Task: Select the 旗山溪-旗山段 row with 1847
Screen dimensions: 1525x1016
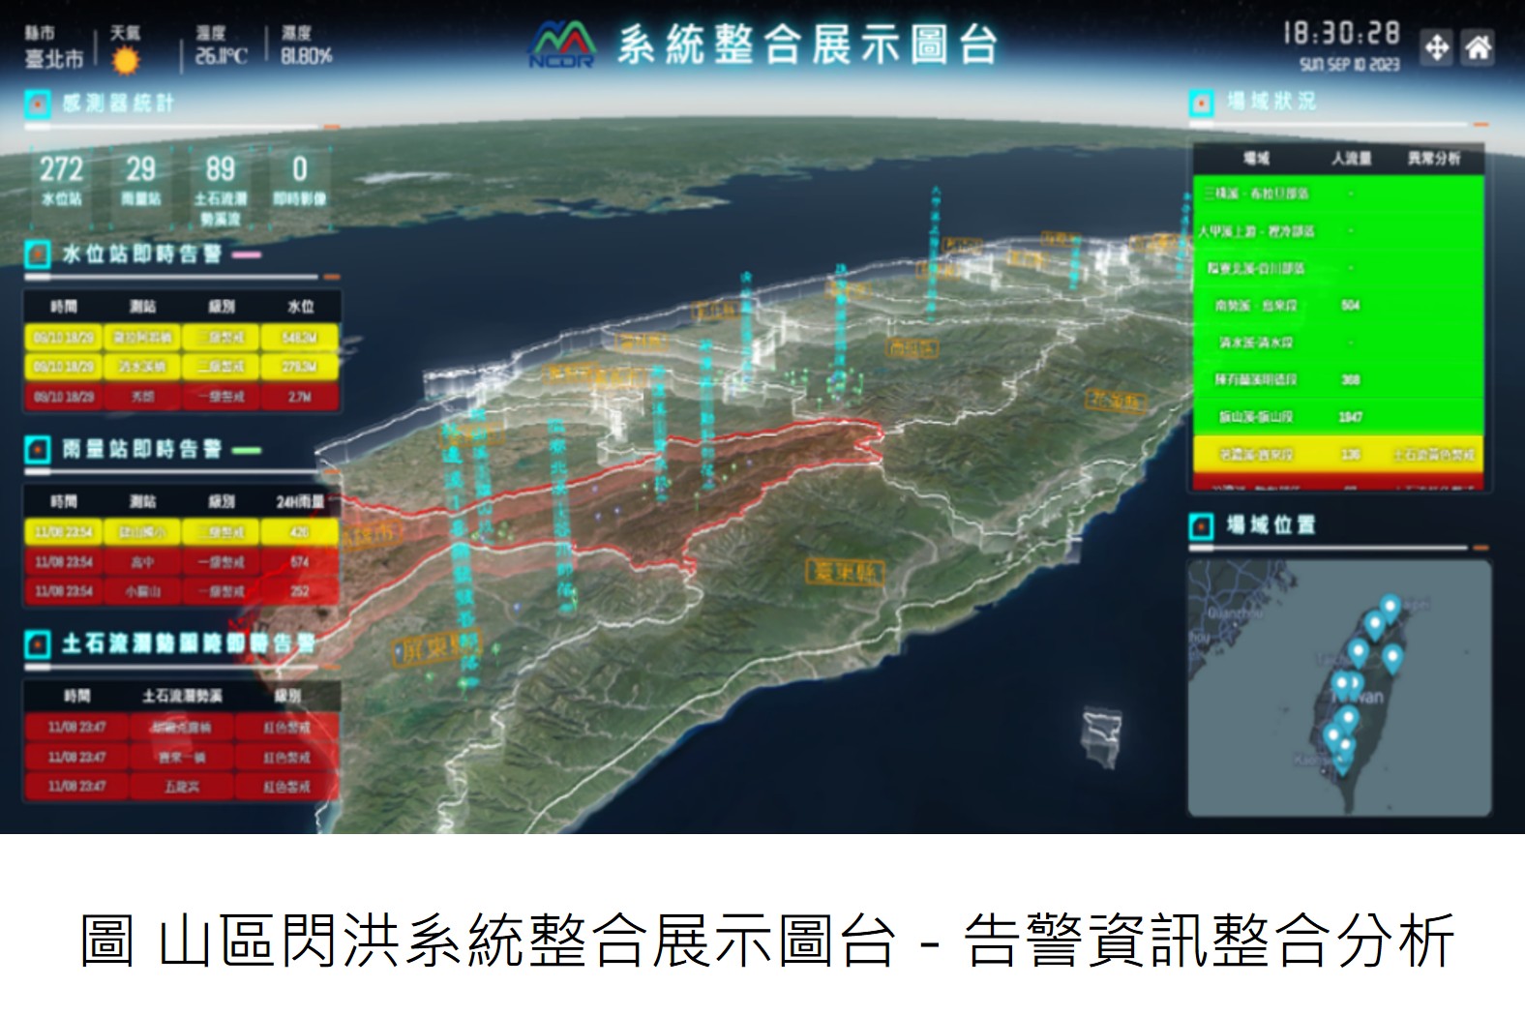Action: (1338, 417)
